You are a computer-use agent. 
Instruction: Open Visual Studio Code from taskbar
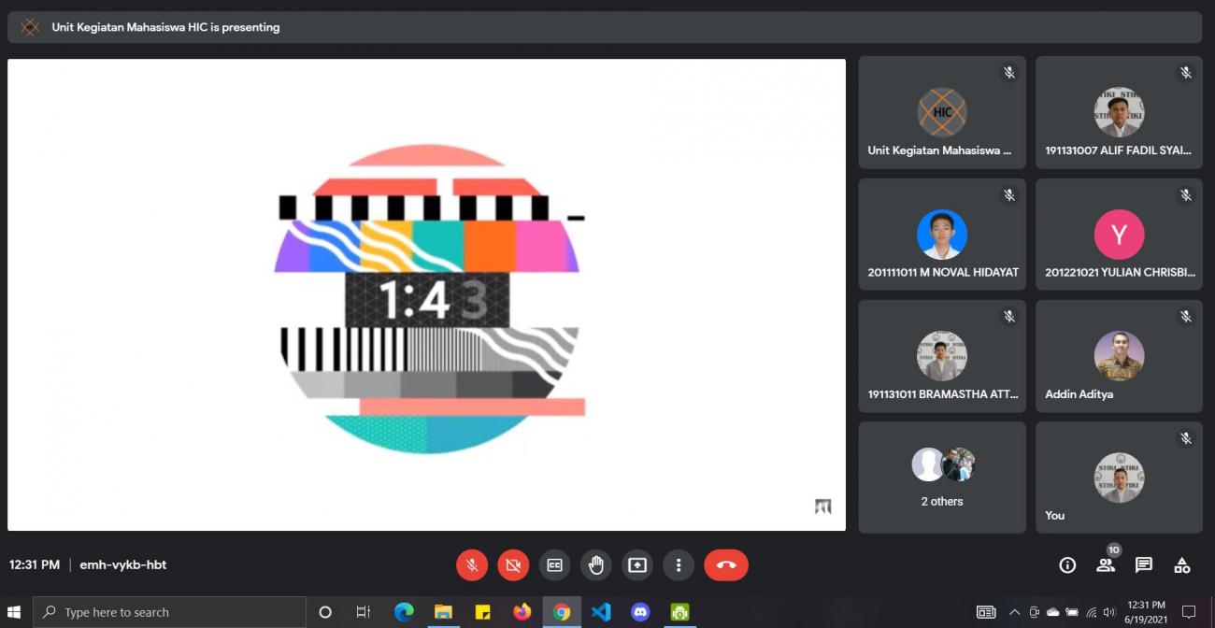tap(601, 612)
